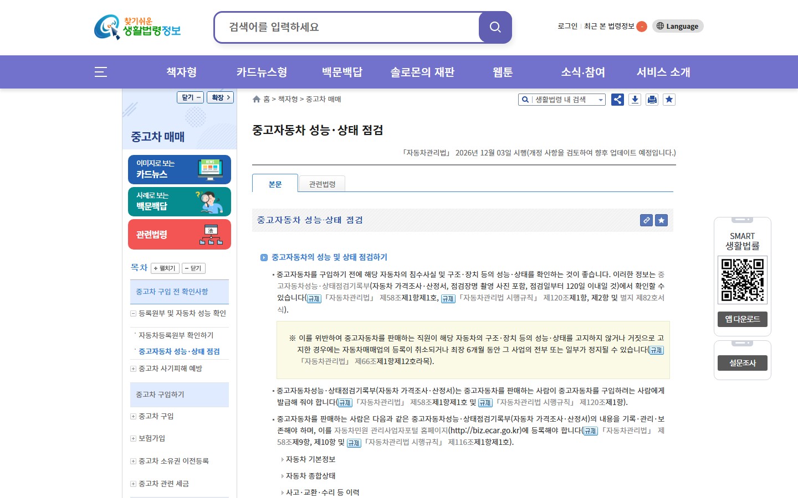The height and width of the screenshot is (498, 798).
Task: Open 자동차등록원부 확인하기 sidebar link
Action: click(176, 335)
